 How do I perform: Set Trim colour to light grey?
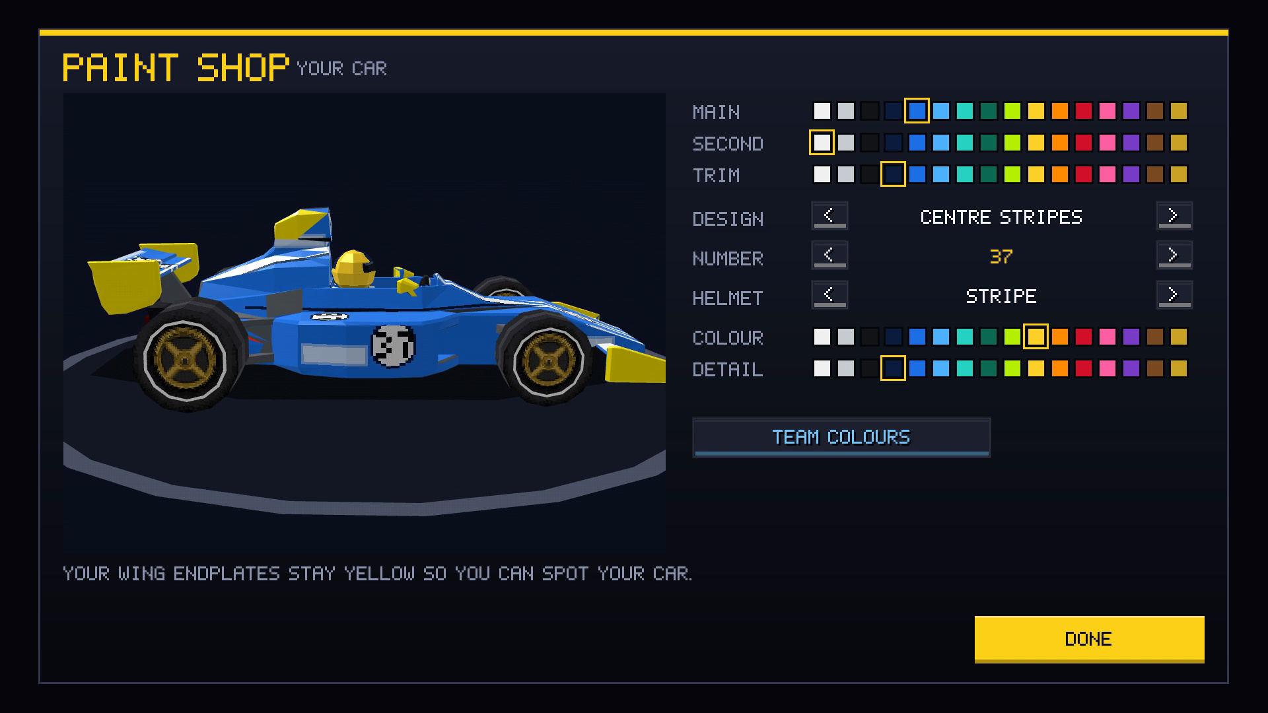click(846, 174)
